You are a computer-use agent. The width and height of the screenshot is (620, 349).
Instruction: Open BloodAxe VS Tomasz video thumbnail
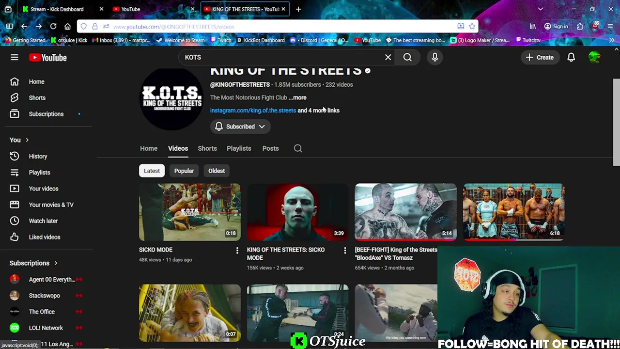[405, 212]
